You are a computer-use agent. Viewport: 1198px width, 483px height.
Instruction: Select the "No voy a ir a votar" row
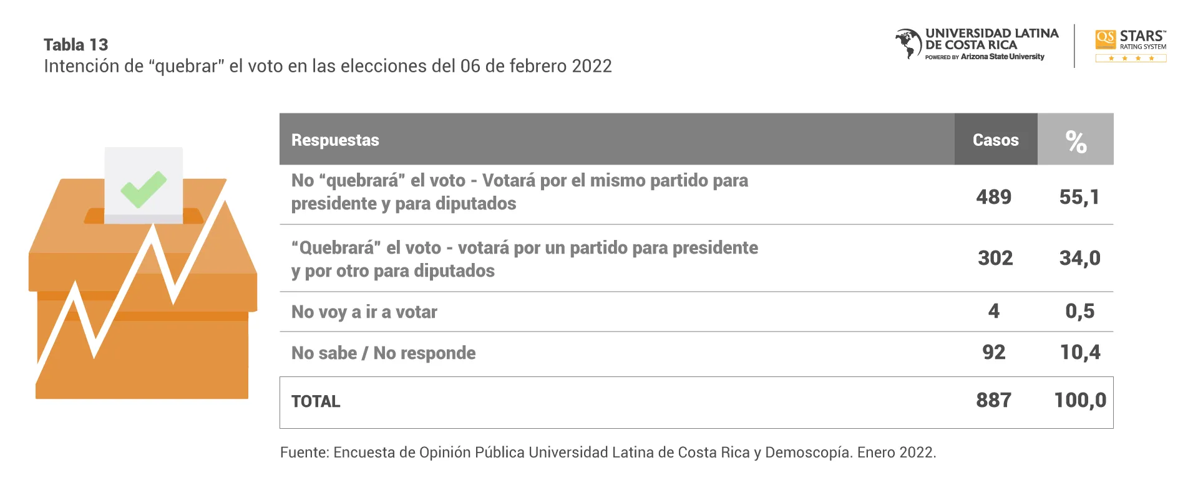[364, 312]
